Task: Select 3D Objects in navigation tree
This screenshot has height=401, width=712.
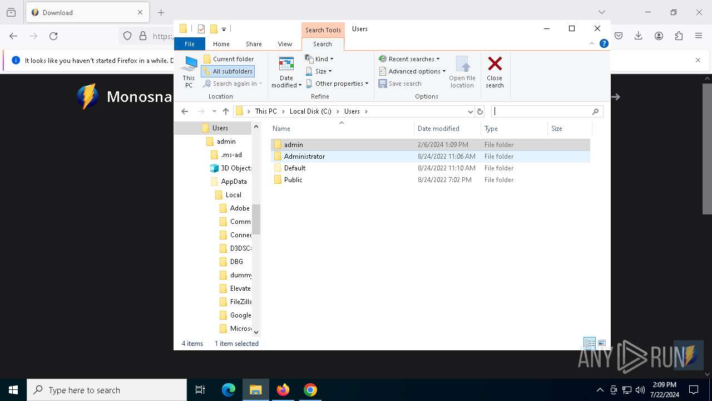Action: 230,168
